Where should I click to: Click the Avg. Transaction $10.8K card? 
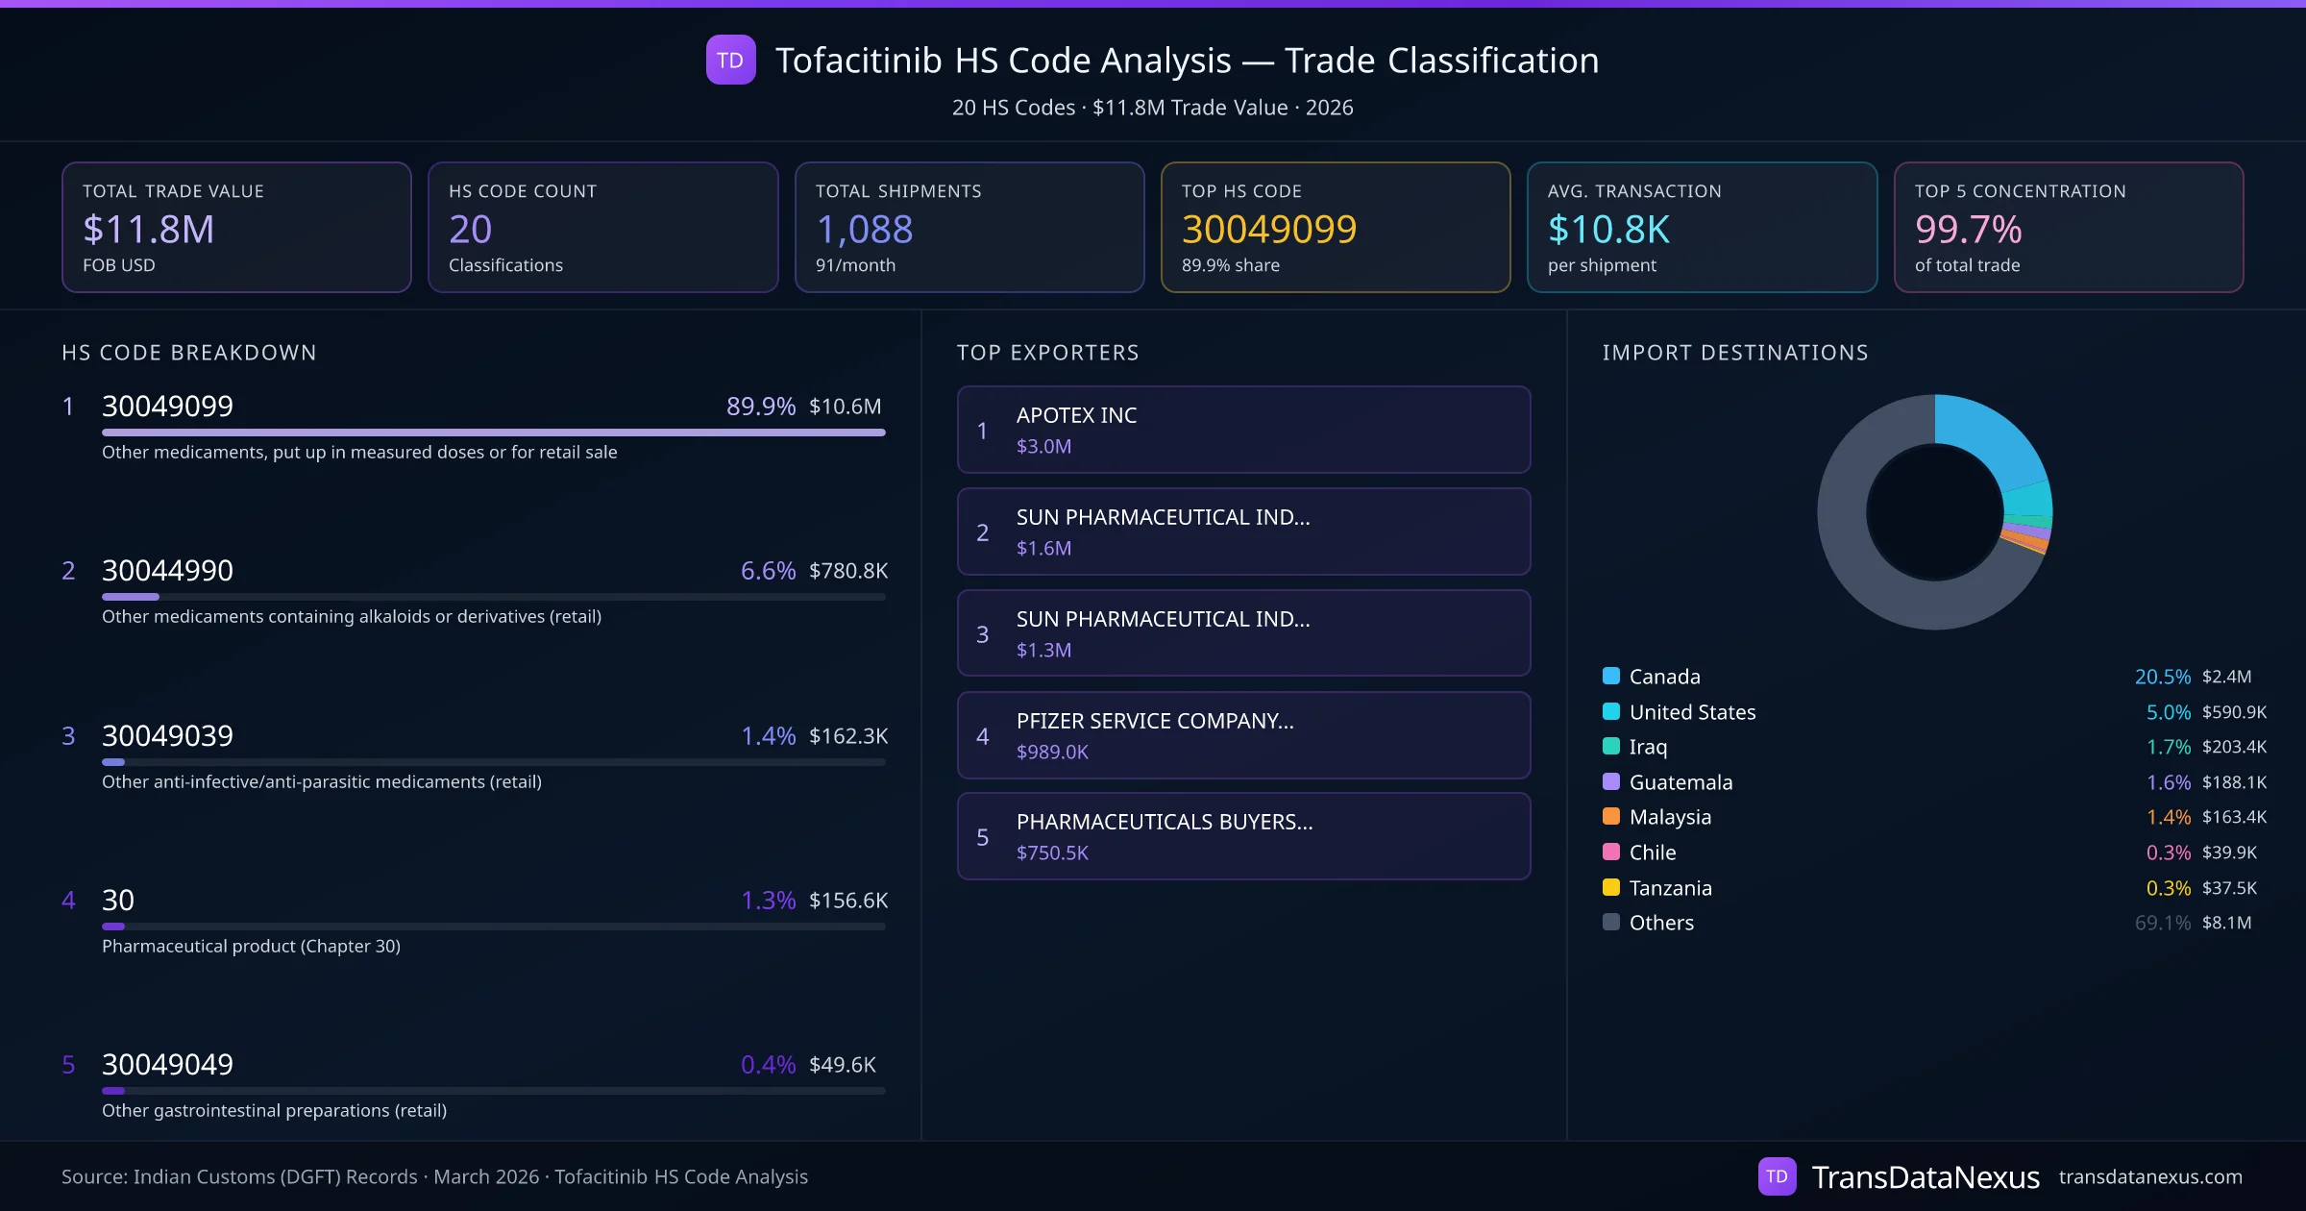click(x=1702, y=227)
